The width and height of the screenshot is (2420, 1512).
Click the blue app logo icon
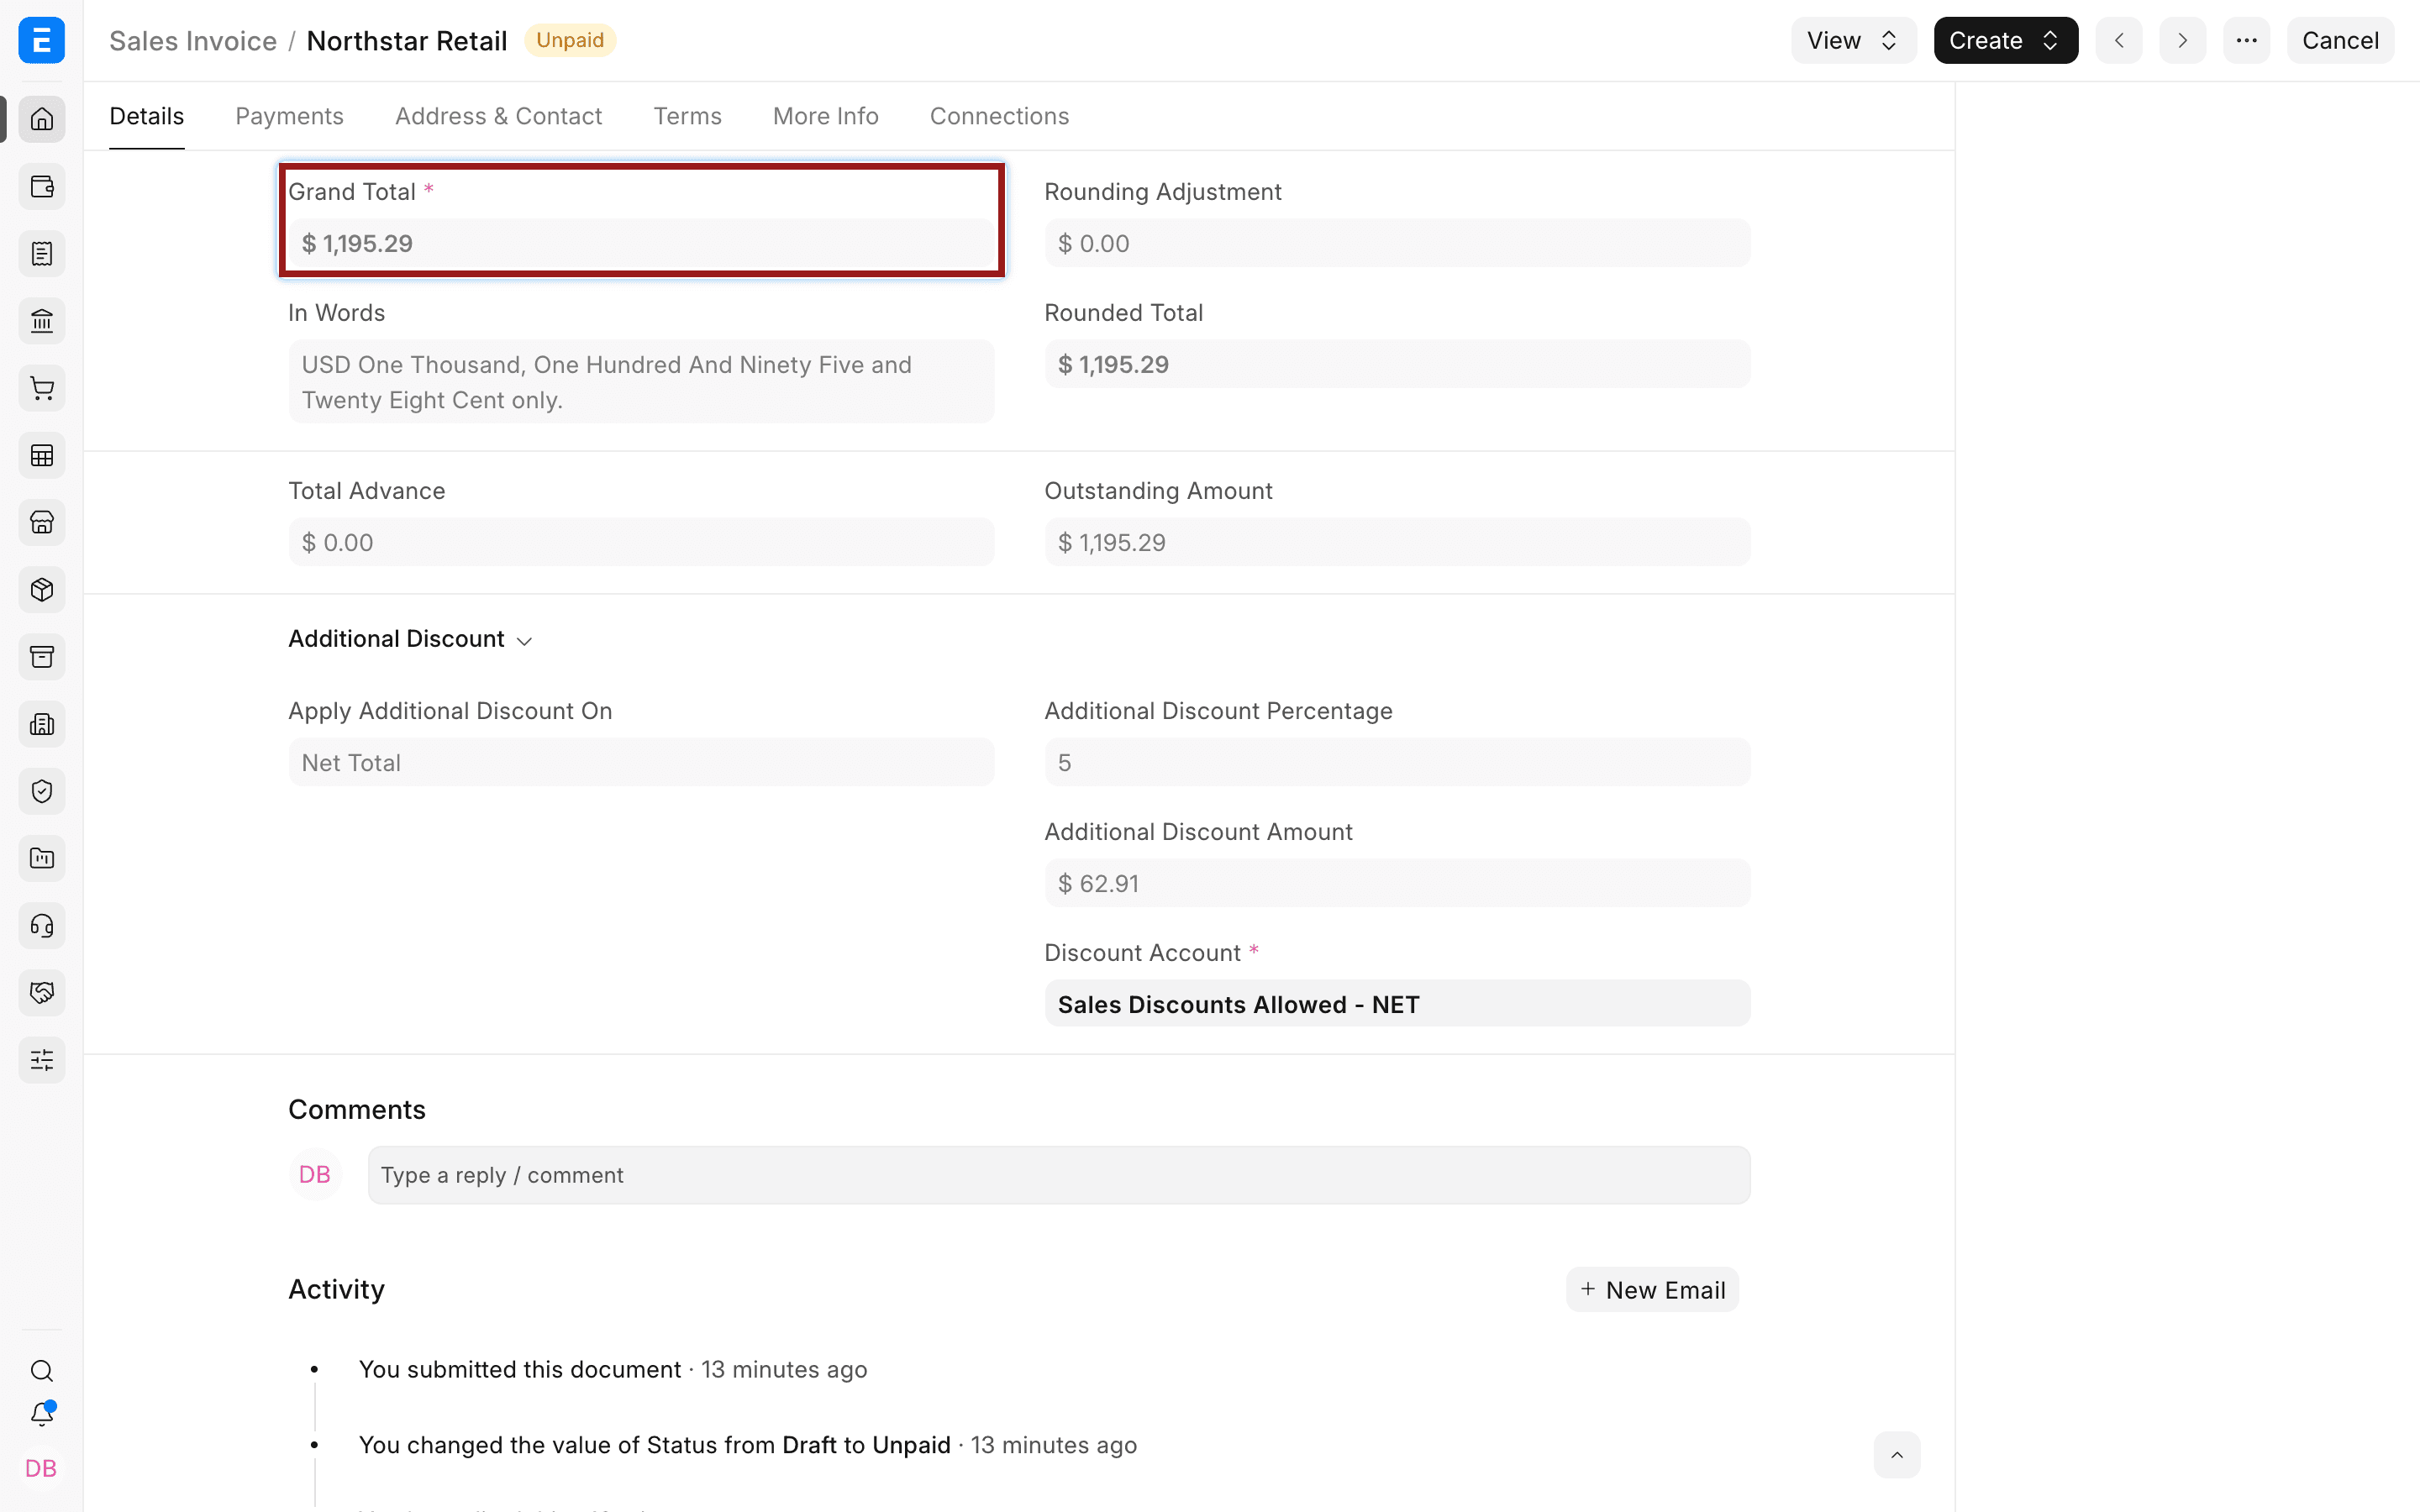42,40
